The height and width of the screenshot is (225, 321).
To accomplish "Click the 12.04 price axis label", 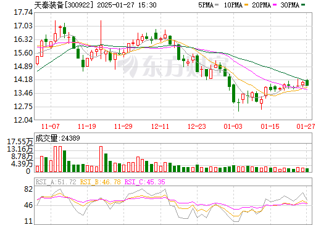I will [23, 120].
